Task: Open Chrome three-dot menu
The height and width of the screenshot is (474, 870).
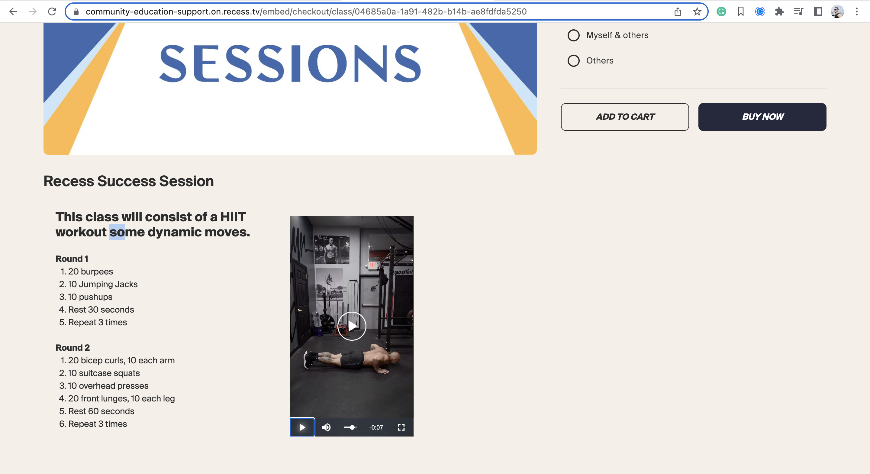Action: [x=856, y=12]
